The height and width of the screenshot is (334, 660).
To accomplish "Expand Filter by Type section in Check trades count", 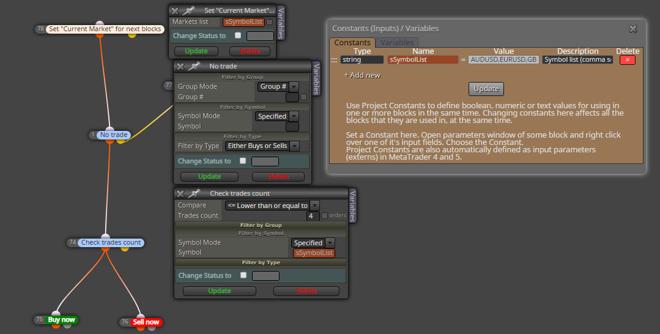I will 261,262.
